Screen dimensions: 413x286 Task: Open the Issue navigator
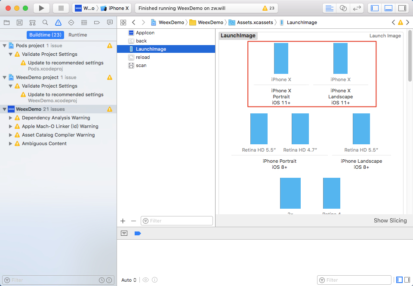click(58, 23)
